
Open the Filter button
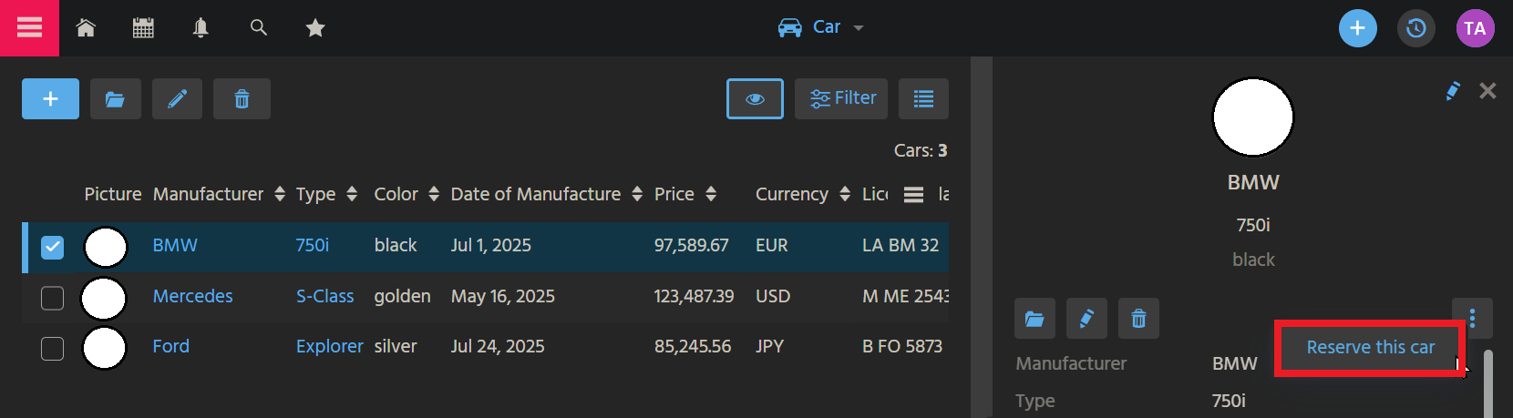click(842, 98)
